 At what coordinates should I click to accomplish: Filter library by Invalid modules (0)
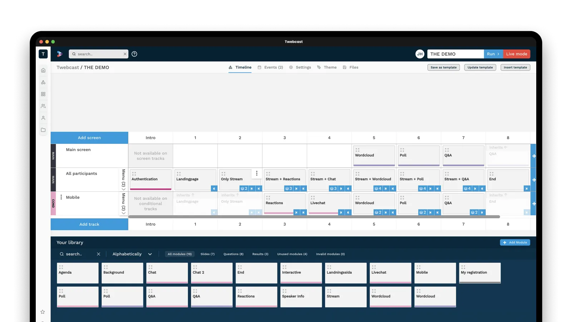pos(330,254)
